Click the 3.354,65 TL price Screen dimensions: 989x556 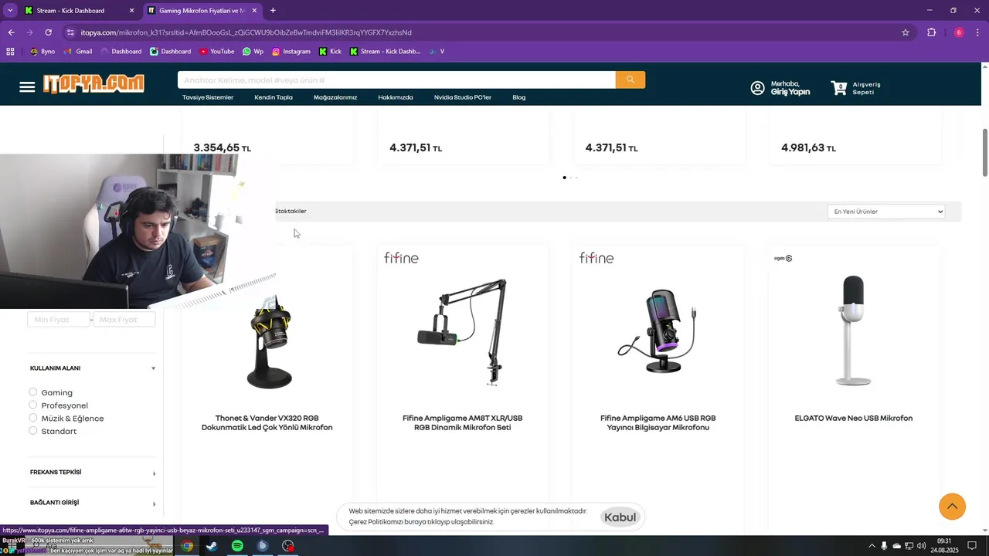click(x=223, y=147)
